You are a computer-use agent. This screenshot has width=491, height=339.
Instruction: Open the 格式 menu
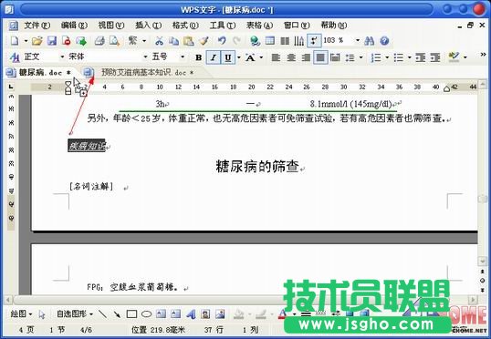pos(185,25)
